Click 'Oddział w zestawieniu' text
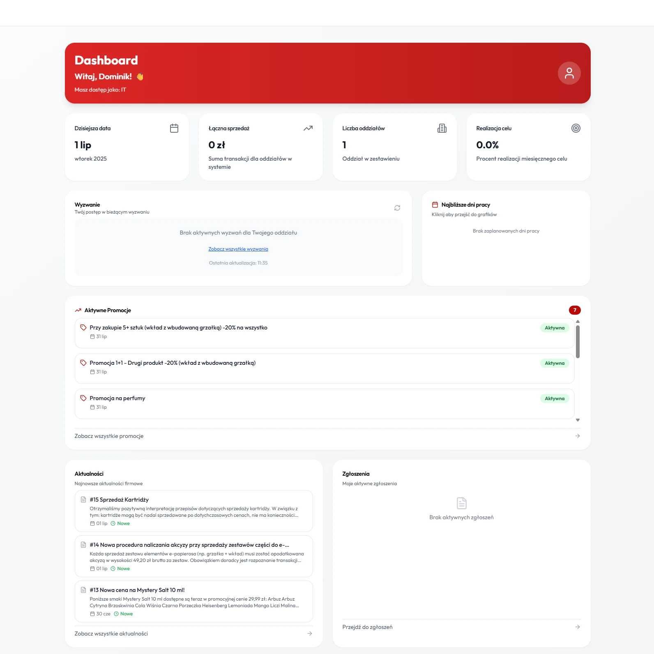This screenshot has height=654, width=654. tap(371, 159)
